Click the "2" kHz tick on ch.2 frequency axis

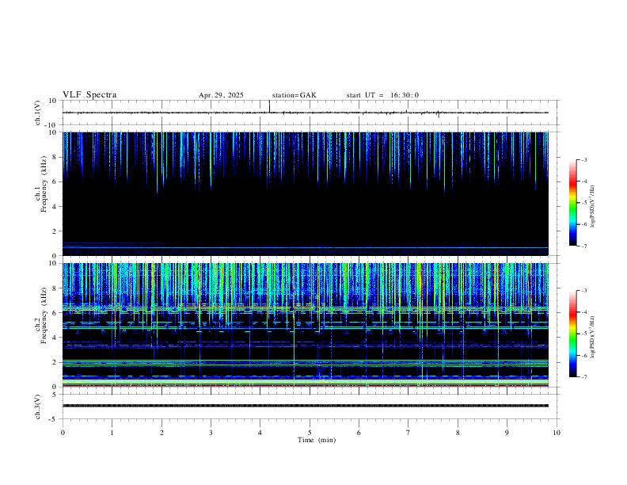pos(55,362)
